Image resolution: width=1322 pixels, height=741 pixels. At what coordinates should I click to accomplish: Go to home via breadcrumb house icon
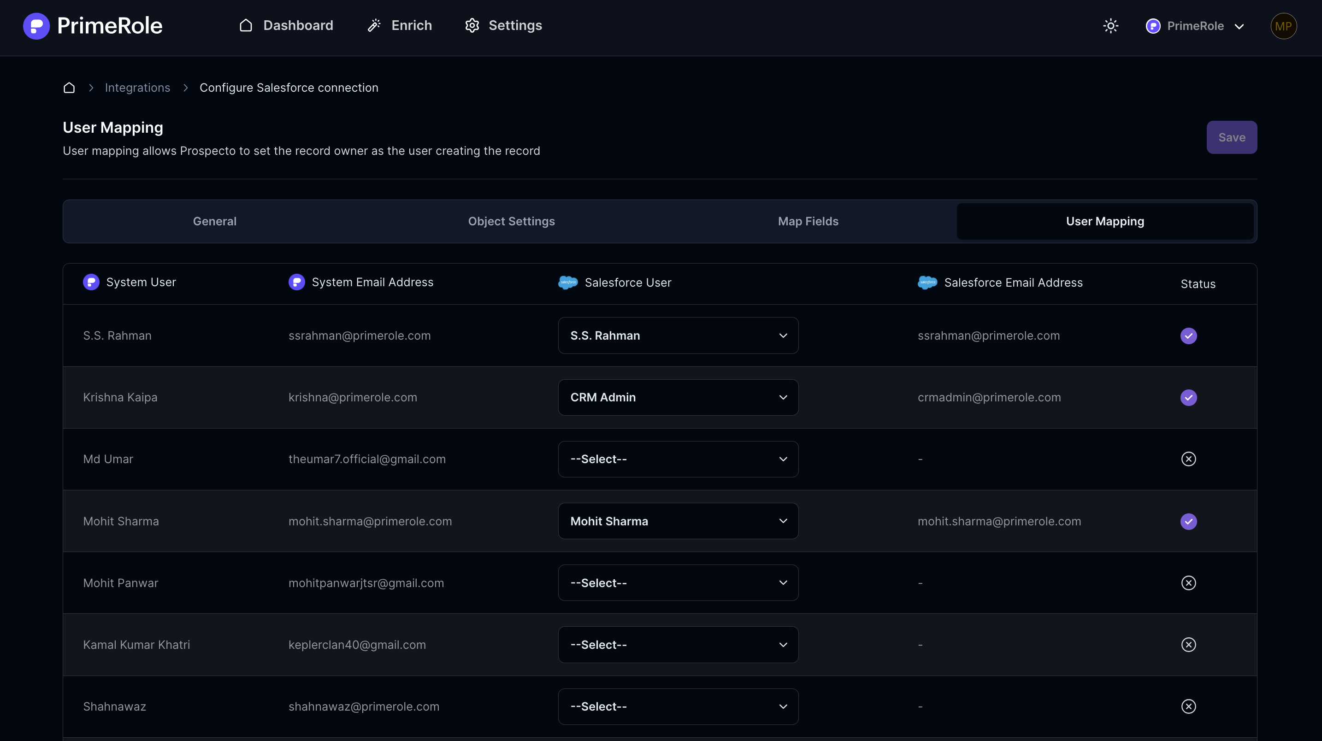tap(69, 88)
